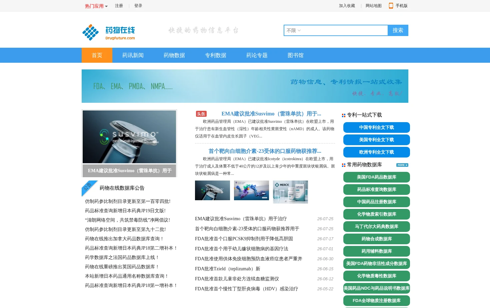
Task: Open 化学物质毒性数据库
Action: pyautogui.click(x=377, y=276)
